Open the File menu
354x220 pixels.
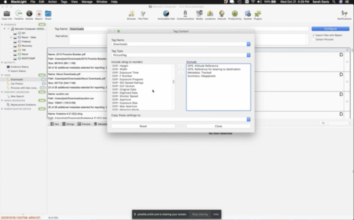click(33, 2)
